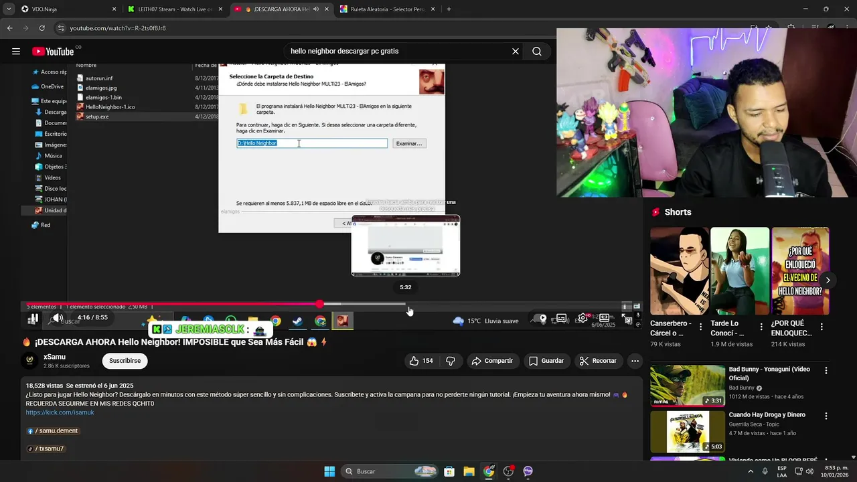The height and width of the screenshot is (482, 857).
Task: Play Cuando Hay Droga y Dinero thumbnail
Action: (x=688, y=432)
